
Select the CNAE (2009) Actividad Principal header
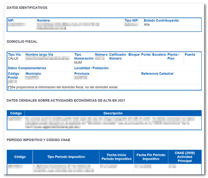185,157
